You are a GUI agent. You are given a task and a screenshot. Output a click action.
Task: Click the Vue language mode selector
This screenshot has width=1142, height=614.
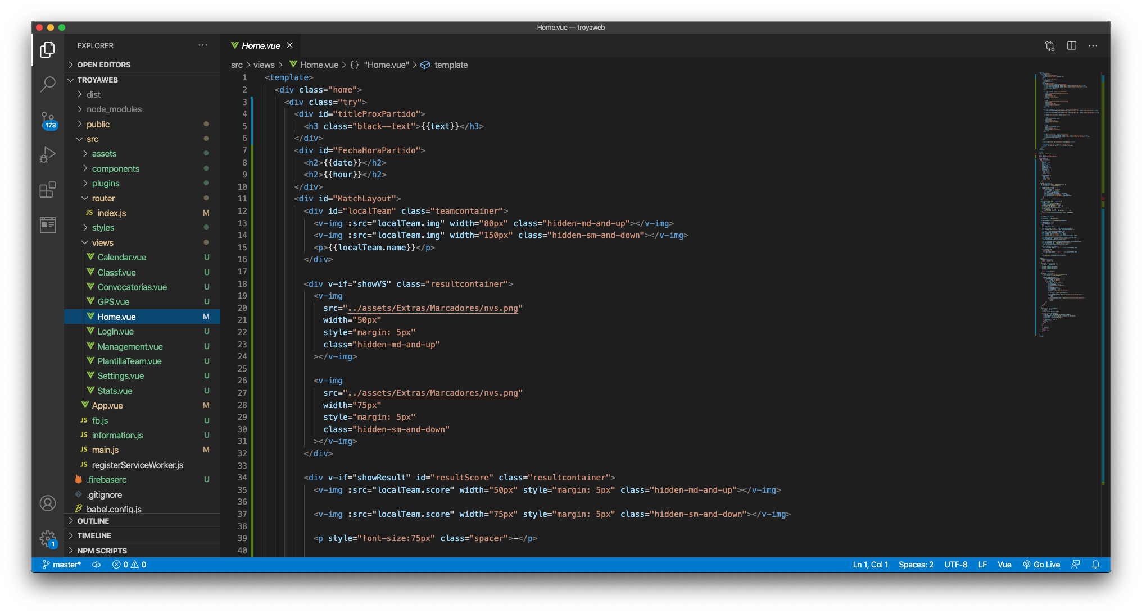pos(1004,565)
